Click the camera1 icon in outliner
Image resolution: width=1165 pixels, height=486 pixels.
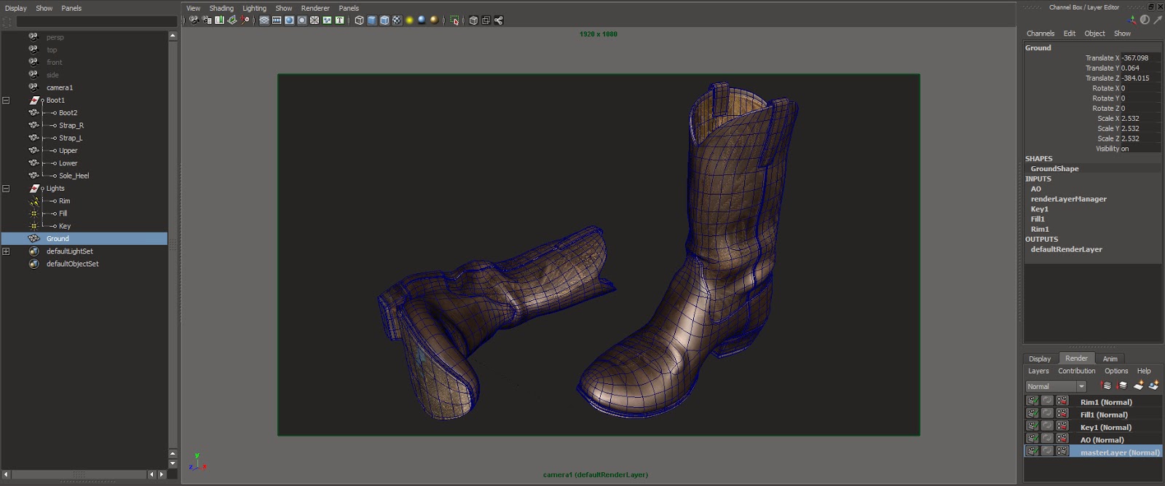(33, 87)
